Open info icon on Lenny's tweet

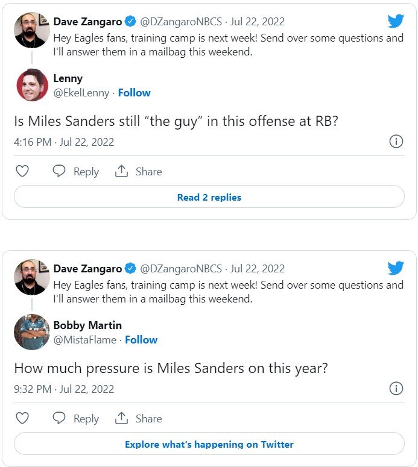(396, 142)
